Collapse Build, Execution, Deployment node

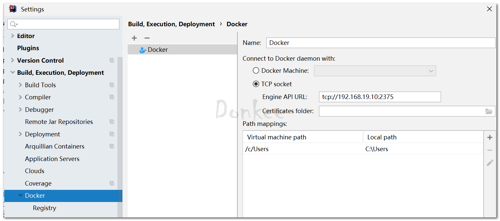(12, 72)
